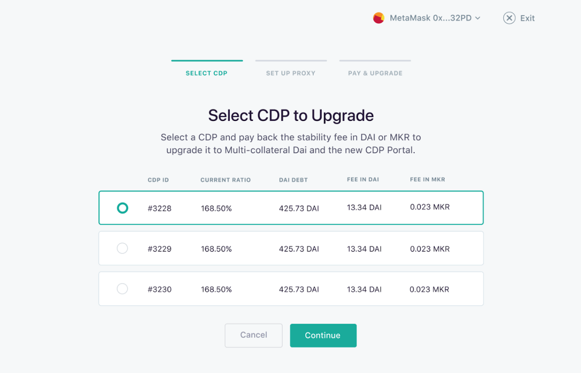Click the Exit link text

click(x=528, y=18)
